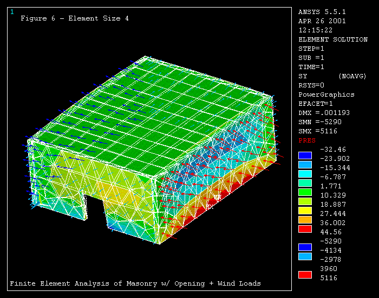Screen dimensions: 379x298
Task: Click the topmost dark blue legend swatch under PRES
Action: coord(305,155)
